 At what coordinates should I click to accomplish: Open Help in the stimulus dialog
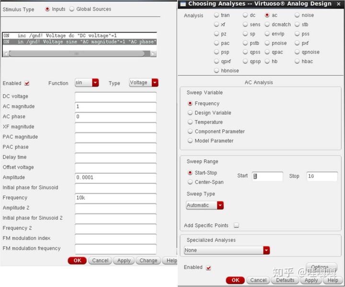(x=171, y=261)
